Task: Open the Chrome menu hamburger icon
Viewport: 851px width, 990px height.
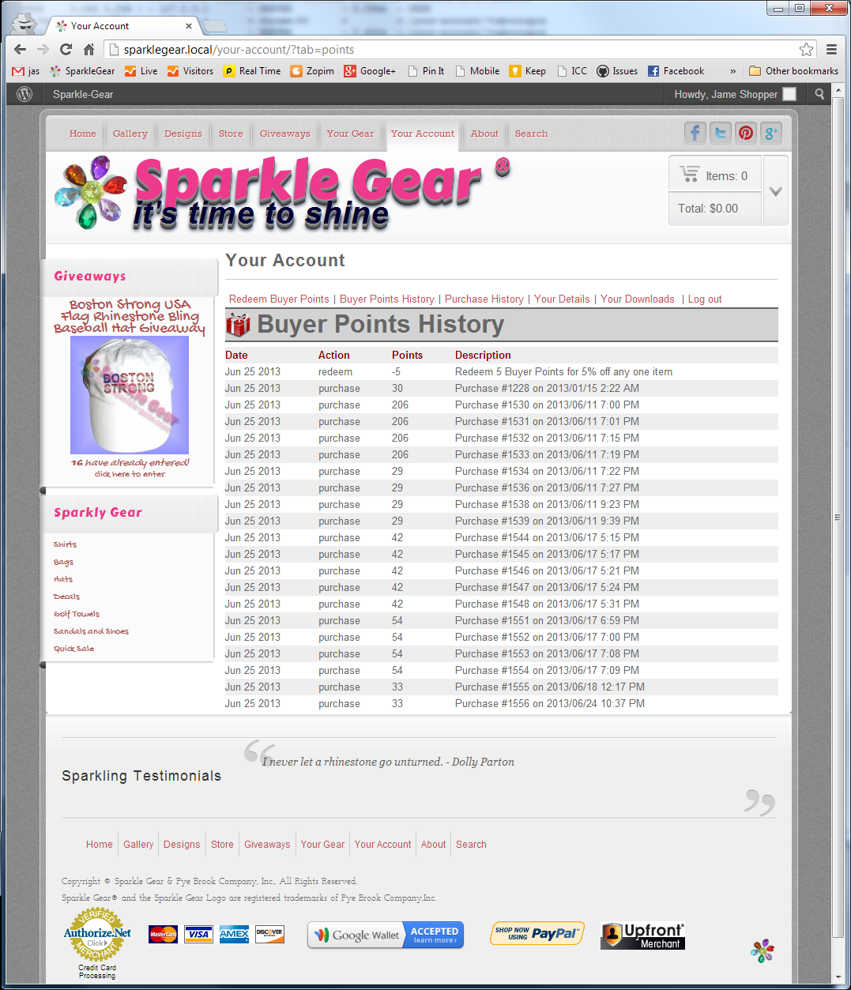Action: (x=831, y=50)
